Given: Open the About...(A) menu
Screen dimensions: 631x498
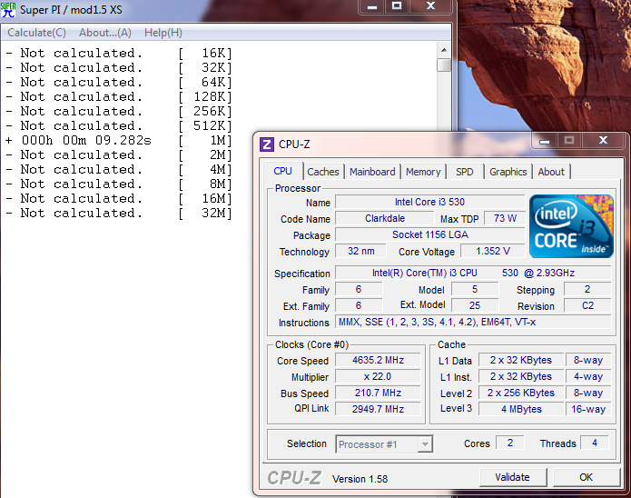Looking at the screenshot, I should click(x=105, y=33).
